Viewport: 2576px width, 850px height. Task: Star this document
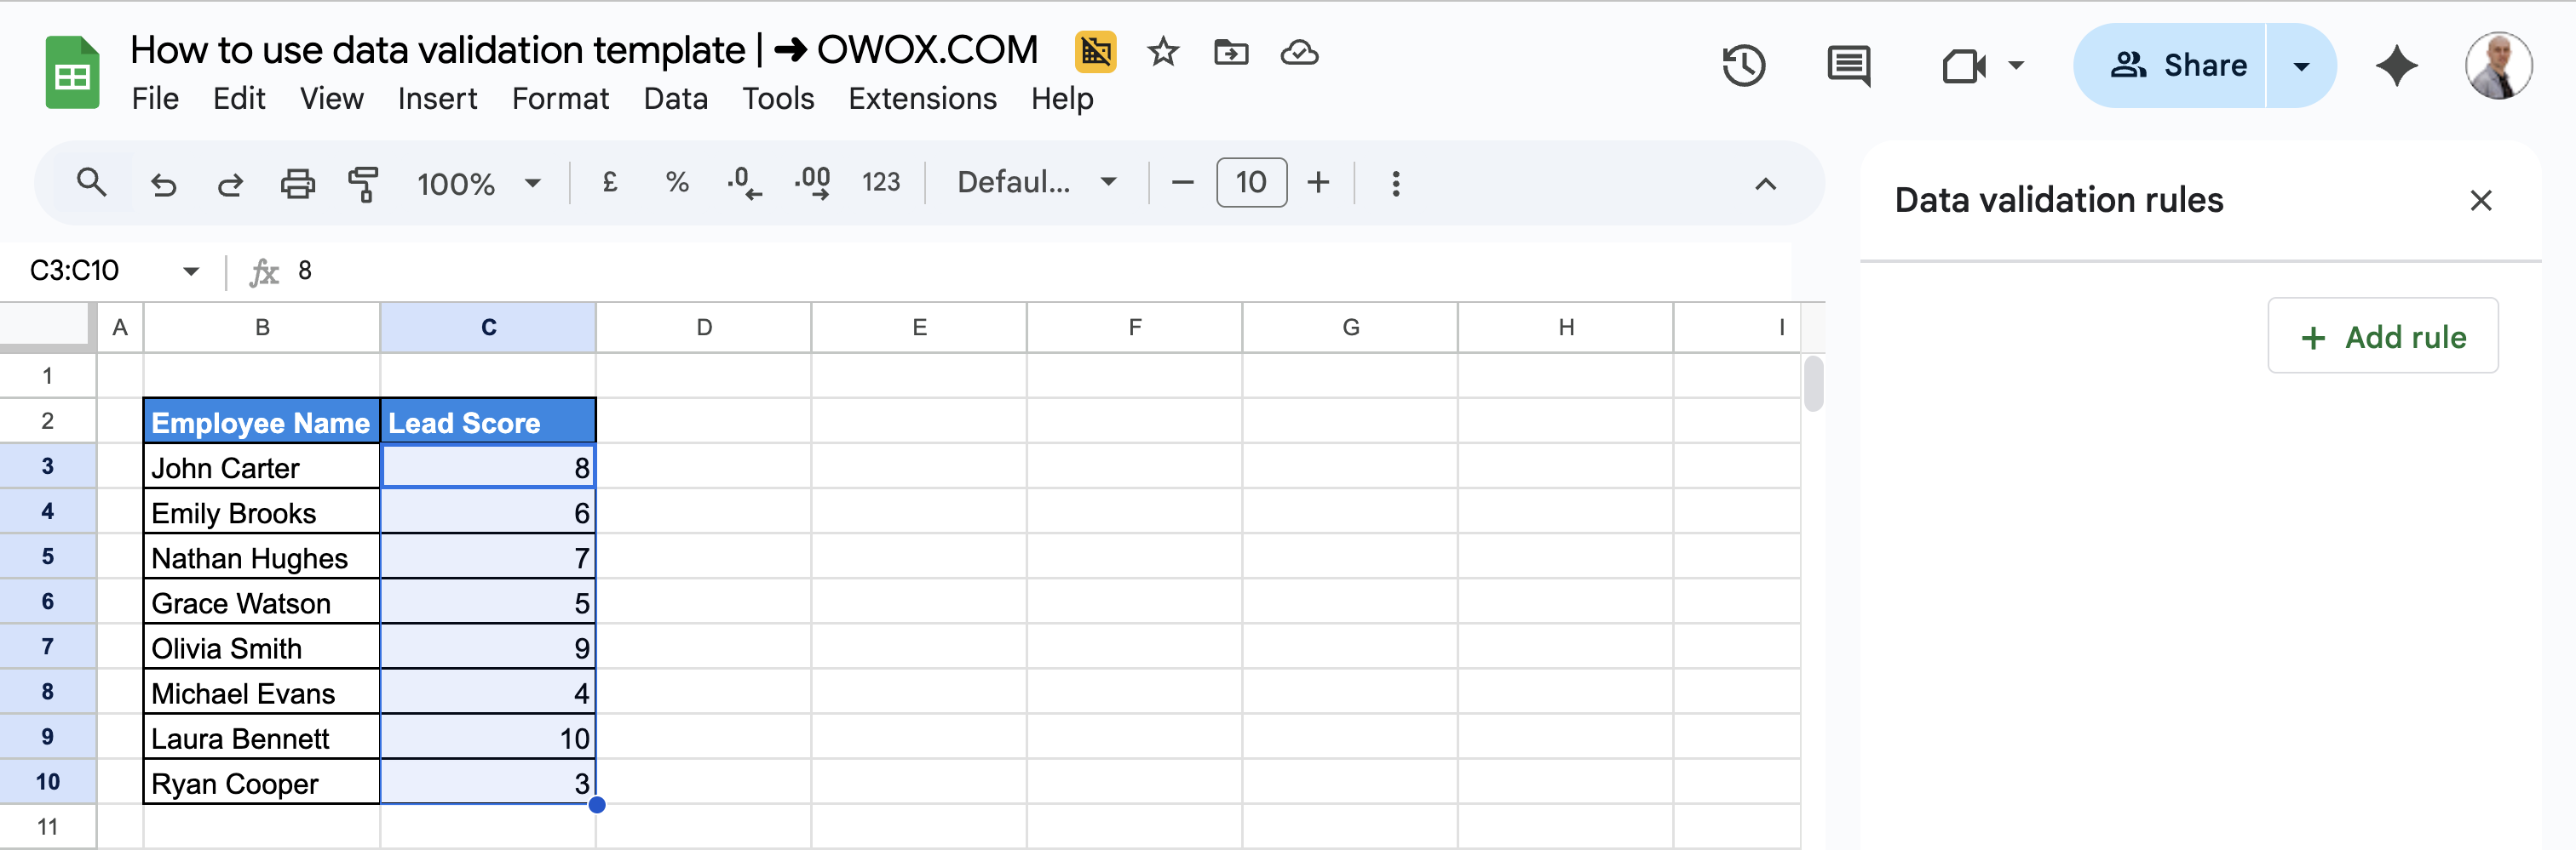[1162, 51]
